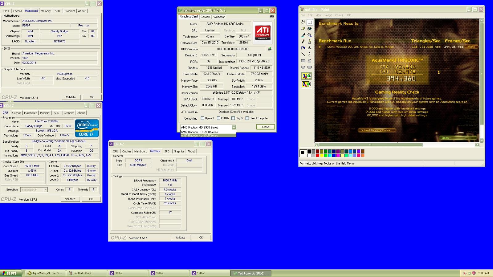Click the GPU-Z screenshot camera icon

(271, 16)
